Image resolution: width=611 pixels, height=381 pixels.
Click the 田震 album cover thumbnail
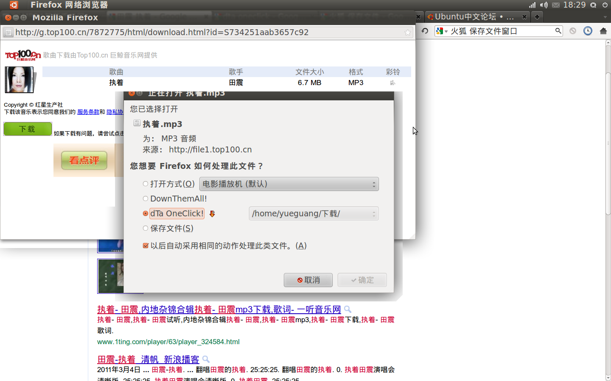[x=19, y=80]
